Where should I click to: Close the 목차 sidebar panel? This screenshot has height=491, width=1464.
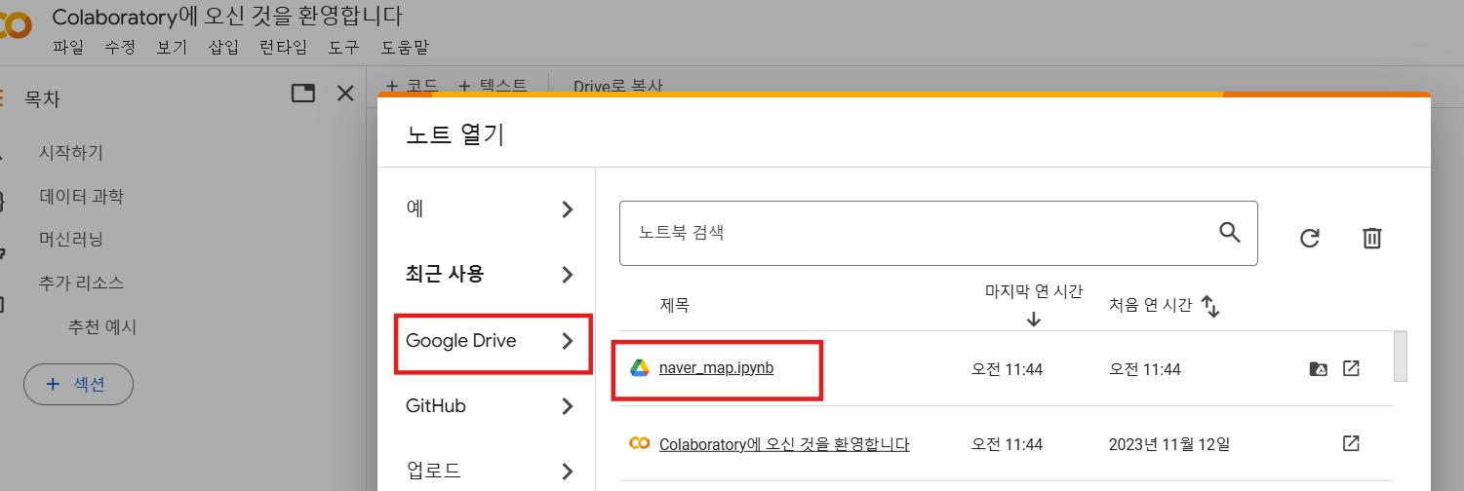tap(345, 94)
